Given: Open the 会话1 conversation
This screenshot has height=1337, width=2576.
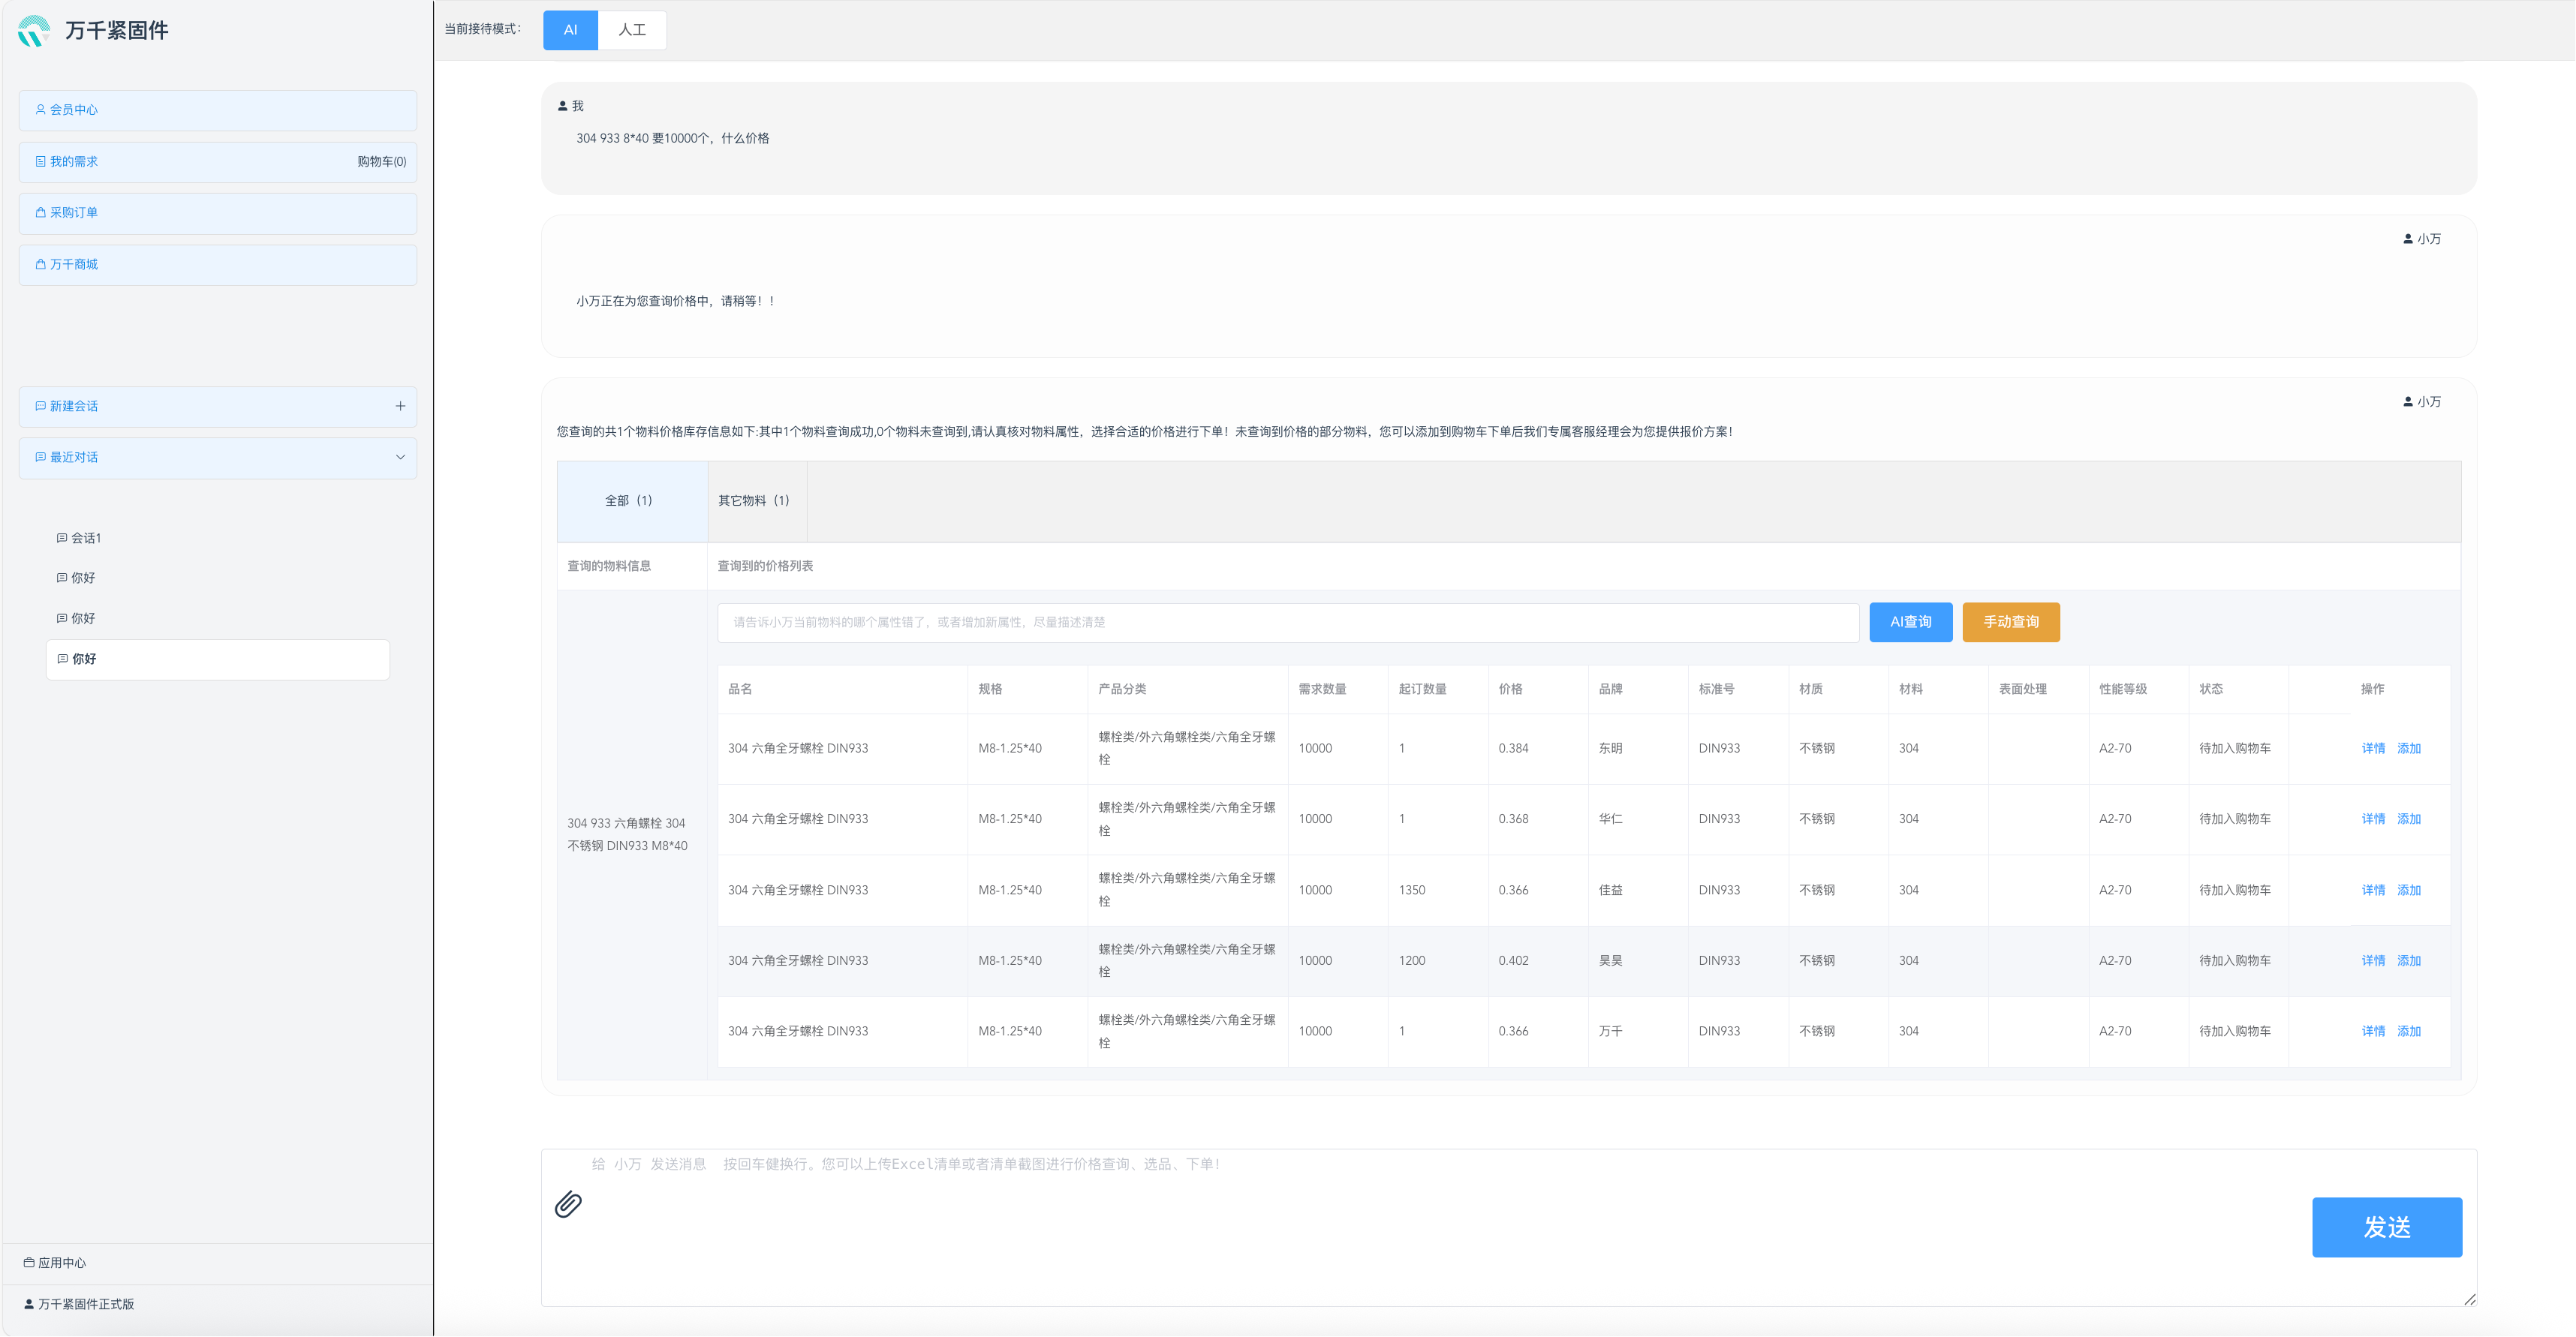Looking at the screenshot, I should pos(85,539).
